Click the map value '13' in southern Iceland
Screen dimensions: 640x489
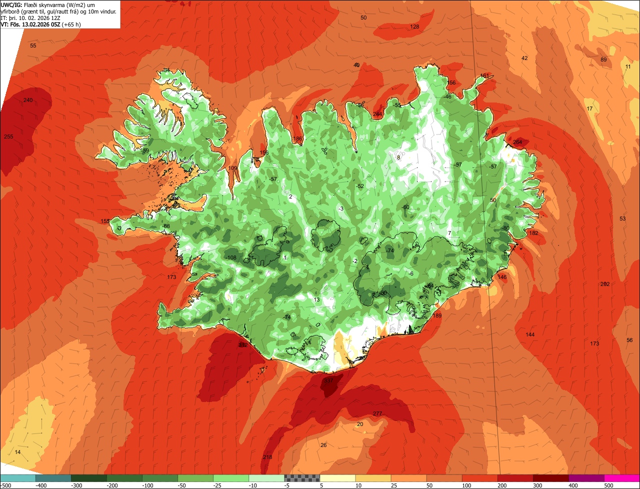point(316,299)
